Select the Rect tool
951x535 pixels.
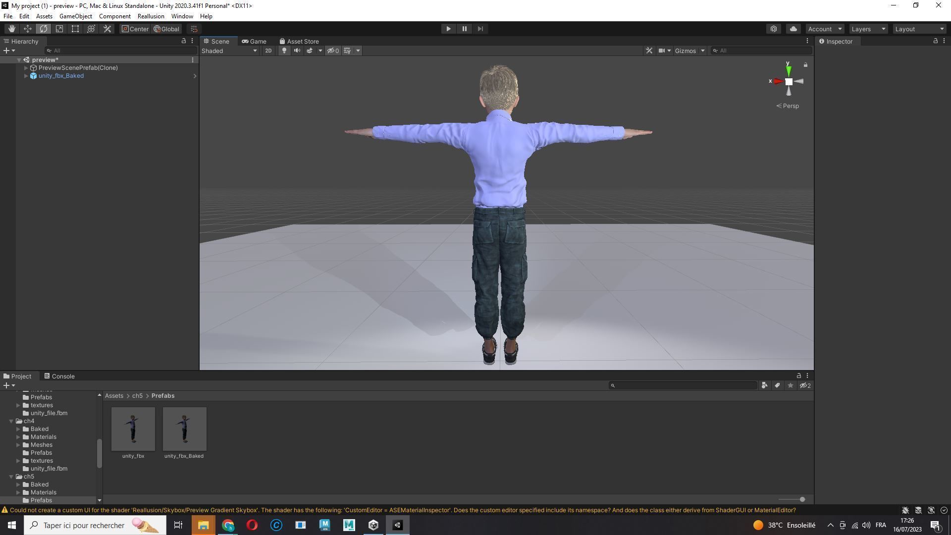click(x=75, y=29)
